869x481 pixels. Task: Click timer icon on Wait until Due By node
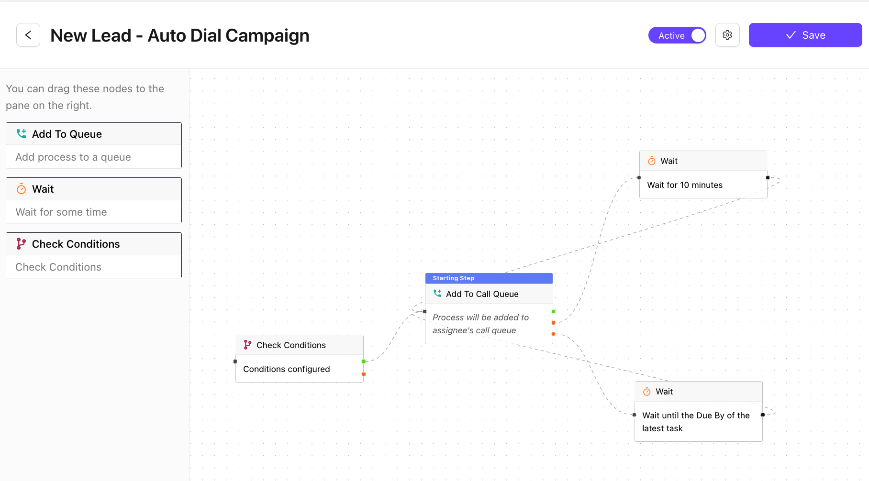pyautogui.click(x=647, y=392)
